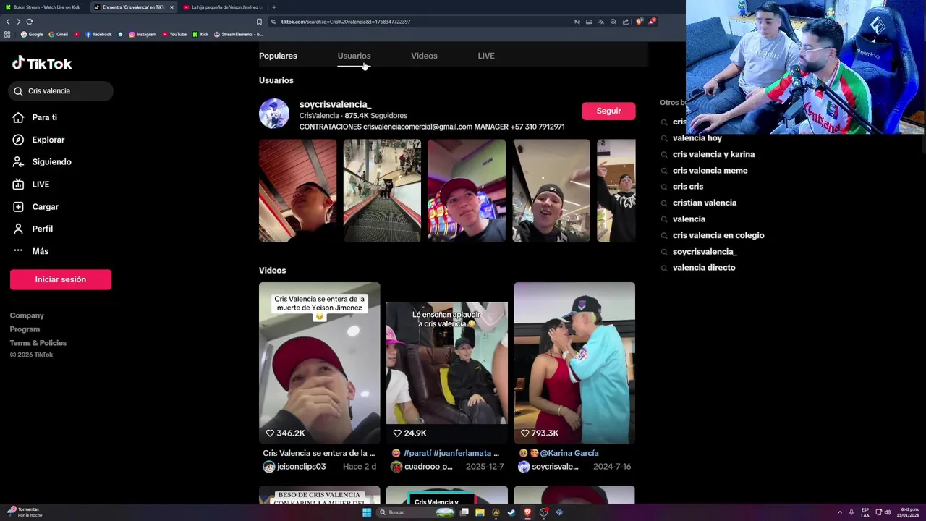926x521 pixels.
Task: Expand Terms & Policies footer section
Action: coord(38,343)
